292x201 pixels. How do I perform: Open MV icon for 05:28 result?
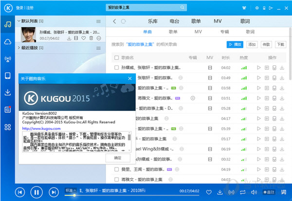coord(210,108)
